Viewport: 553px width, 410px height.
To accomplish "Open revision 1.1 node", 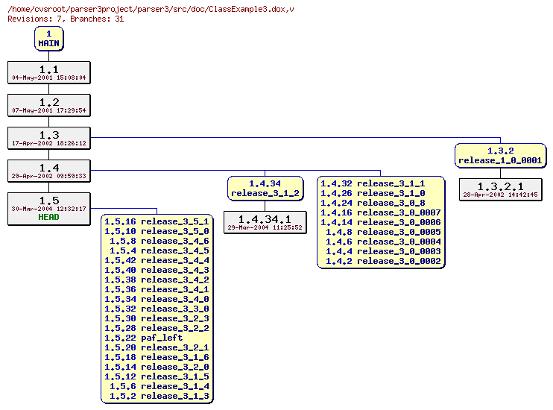I will point(49,73).
